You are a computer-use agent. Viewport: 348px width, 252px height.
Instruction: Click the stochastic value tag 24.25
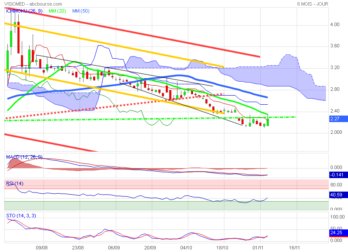(338, 233)
